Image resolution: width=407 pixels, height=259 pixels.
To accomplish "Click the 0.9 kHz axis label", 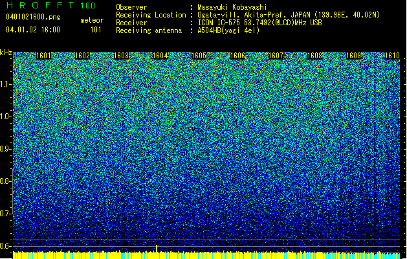I will tap(6, 149).
